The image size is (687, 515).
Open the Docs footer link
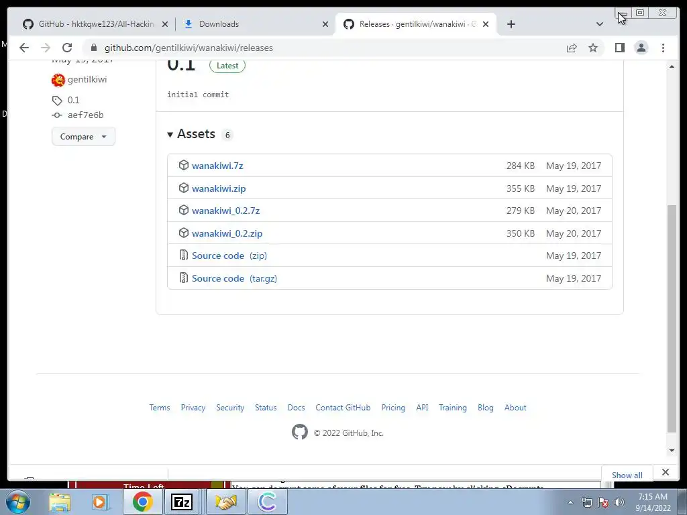pos(296,407)
